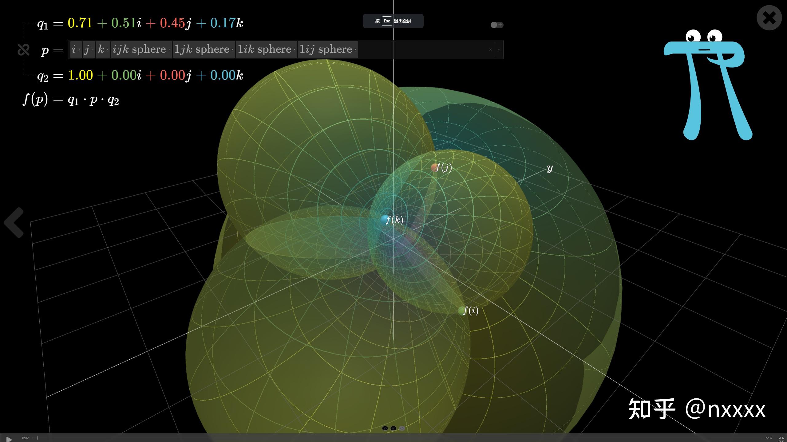This screenshot has height=442, width=787.
Task: Switch view to 4D mode
Action: [402, 428]
